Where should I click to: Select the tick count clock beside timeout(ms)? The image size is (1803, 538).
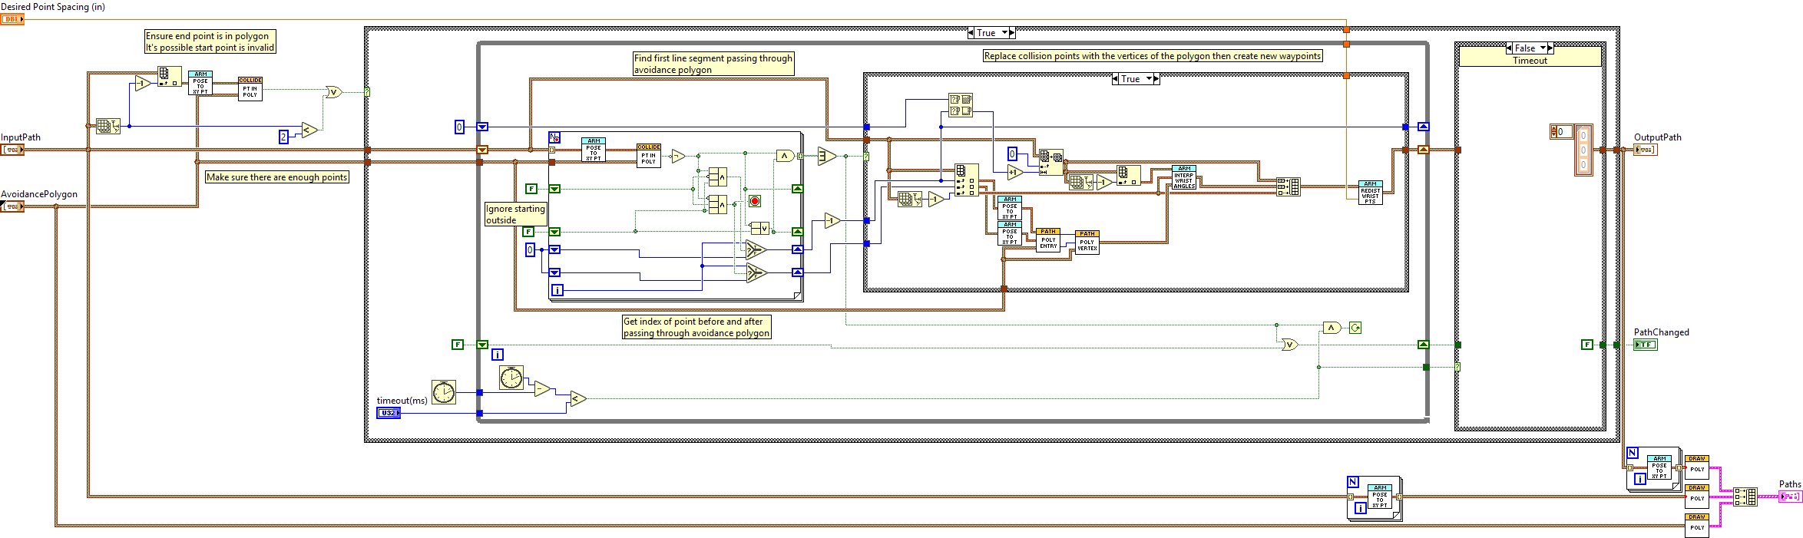tap(443, 392)
